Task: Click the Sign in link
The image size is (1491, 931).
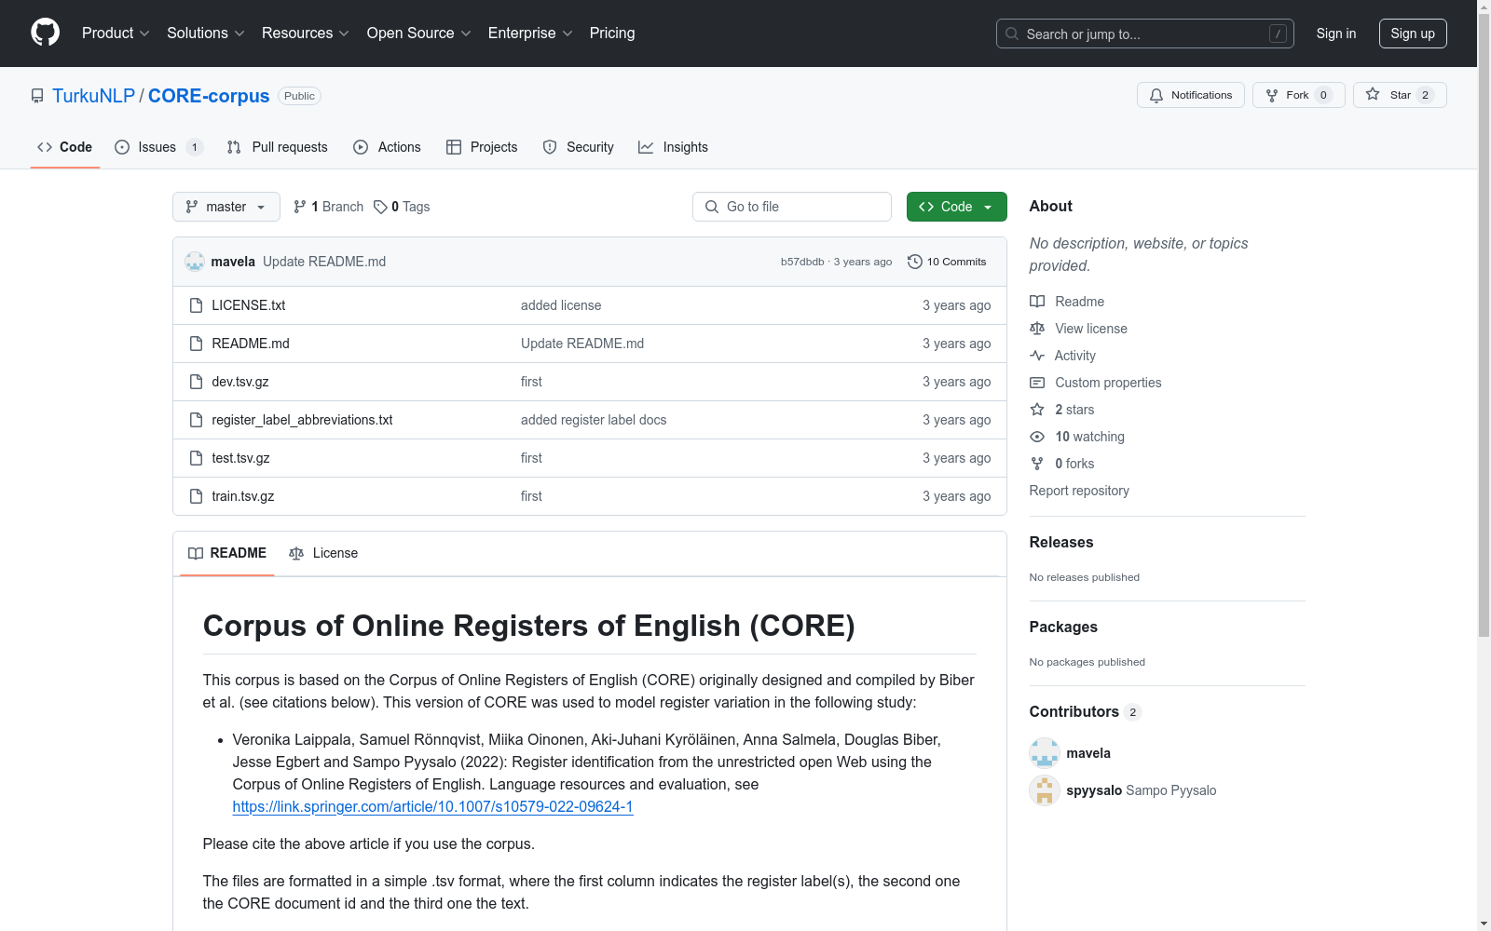Action: [x=1336, y=34]
